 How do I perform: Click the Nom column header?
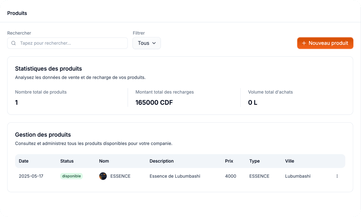coord(104,161)
